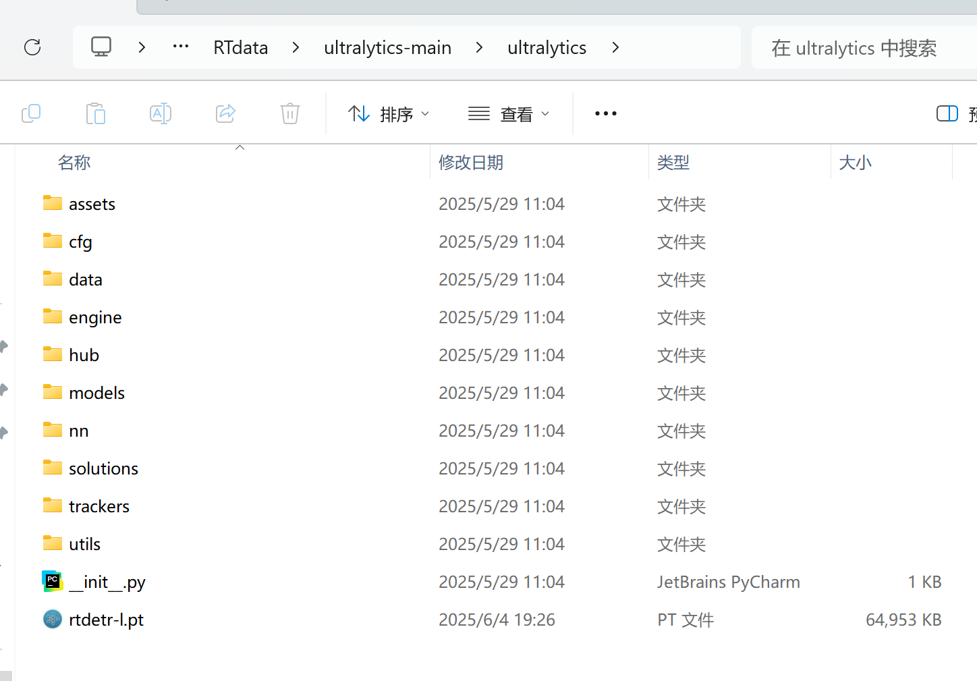Click the refresh icon in the address bar

coord(32,47)
